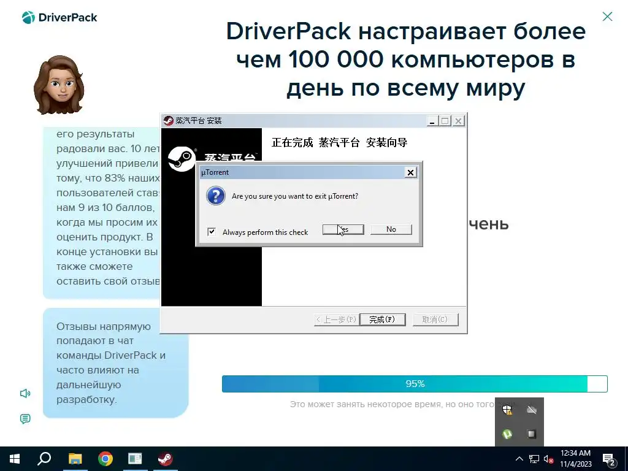Click the Steam logo in the installer window
This screenshot has width=628, height=471.
(x=182, y=159)
